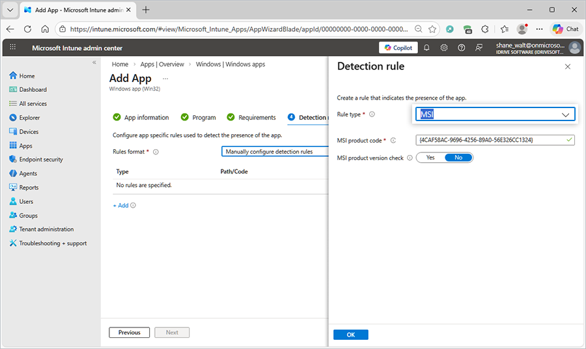This screenshot has width=586, height=349.
Task: Collapse the left sidebar menu
Action: (x=94, y=63)
